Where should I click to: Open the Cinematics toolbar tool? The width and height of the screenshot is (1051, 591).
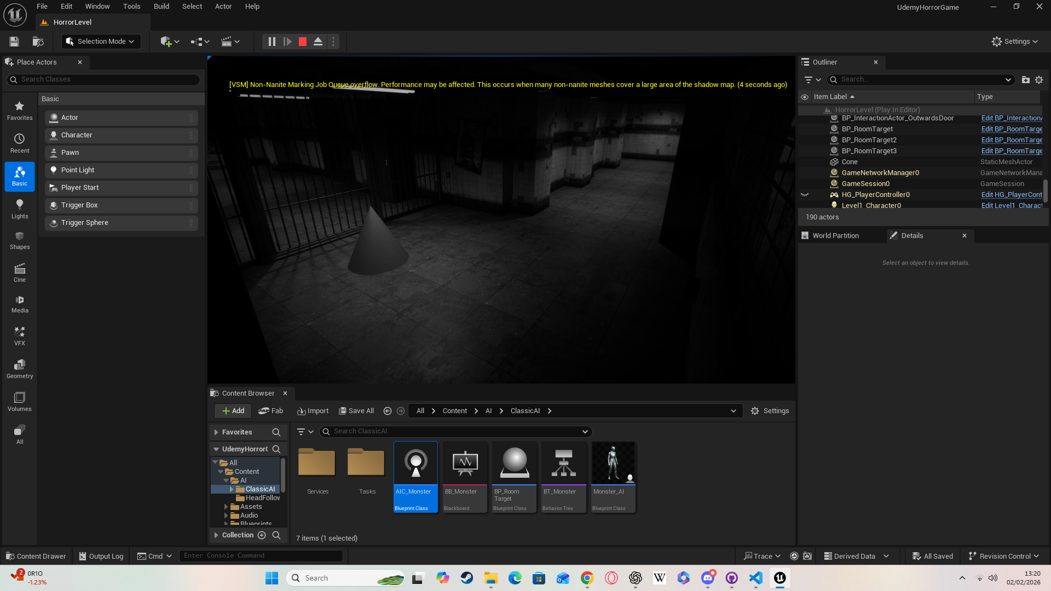(230, 41)
